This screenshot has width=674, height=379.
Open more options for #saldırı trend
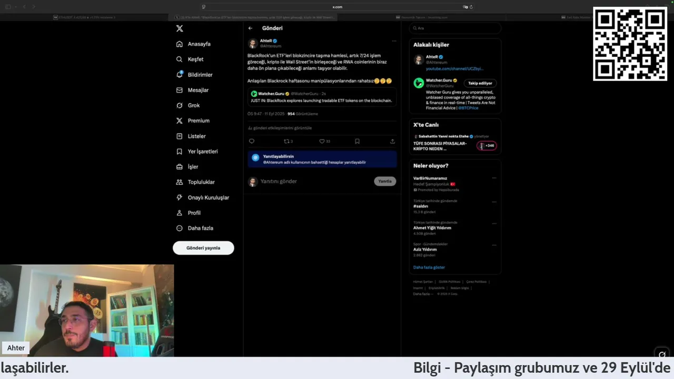coord(494,202)
